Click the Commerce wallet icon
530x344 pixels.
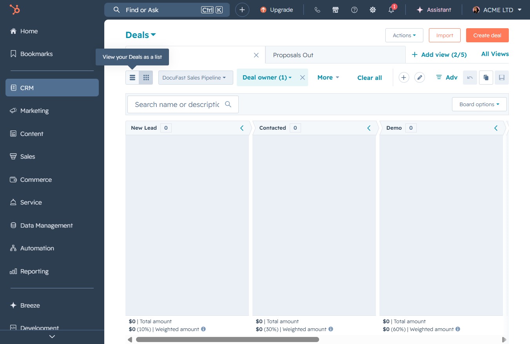13,179
